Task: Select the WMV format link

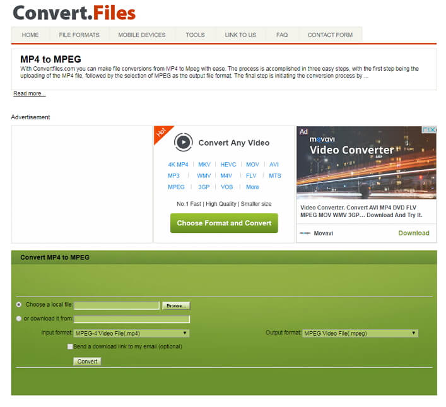Action: pos(204,175)
